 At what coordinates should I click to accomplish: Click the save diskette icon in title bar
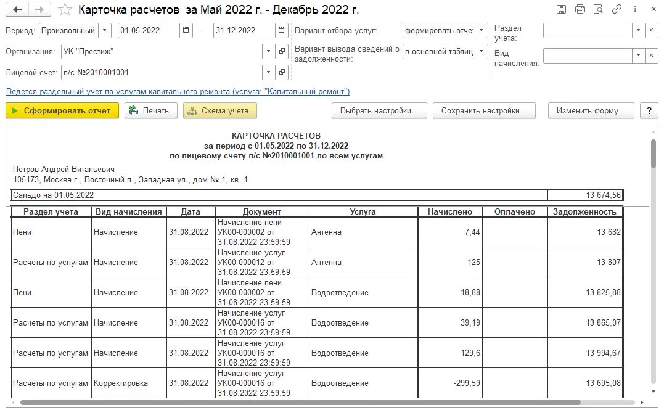click(x=561, y=9)
